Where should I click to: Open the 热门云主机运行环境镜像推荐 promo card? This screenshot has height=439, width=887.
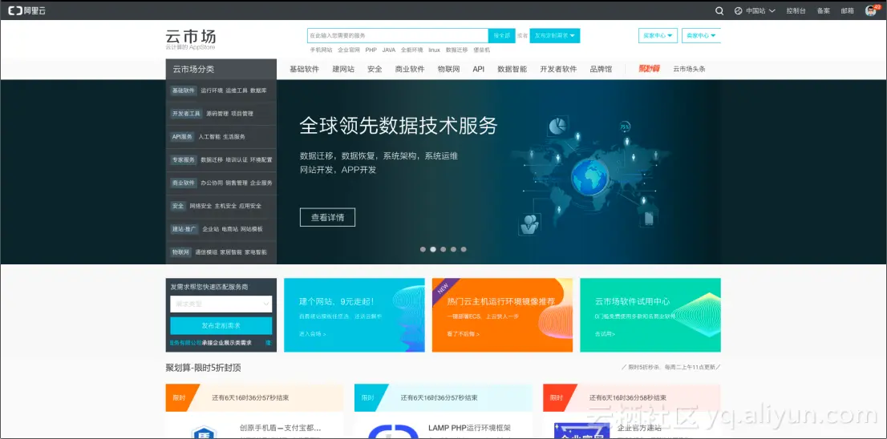[502, 315]
